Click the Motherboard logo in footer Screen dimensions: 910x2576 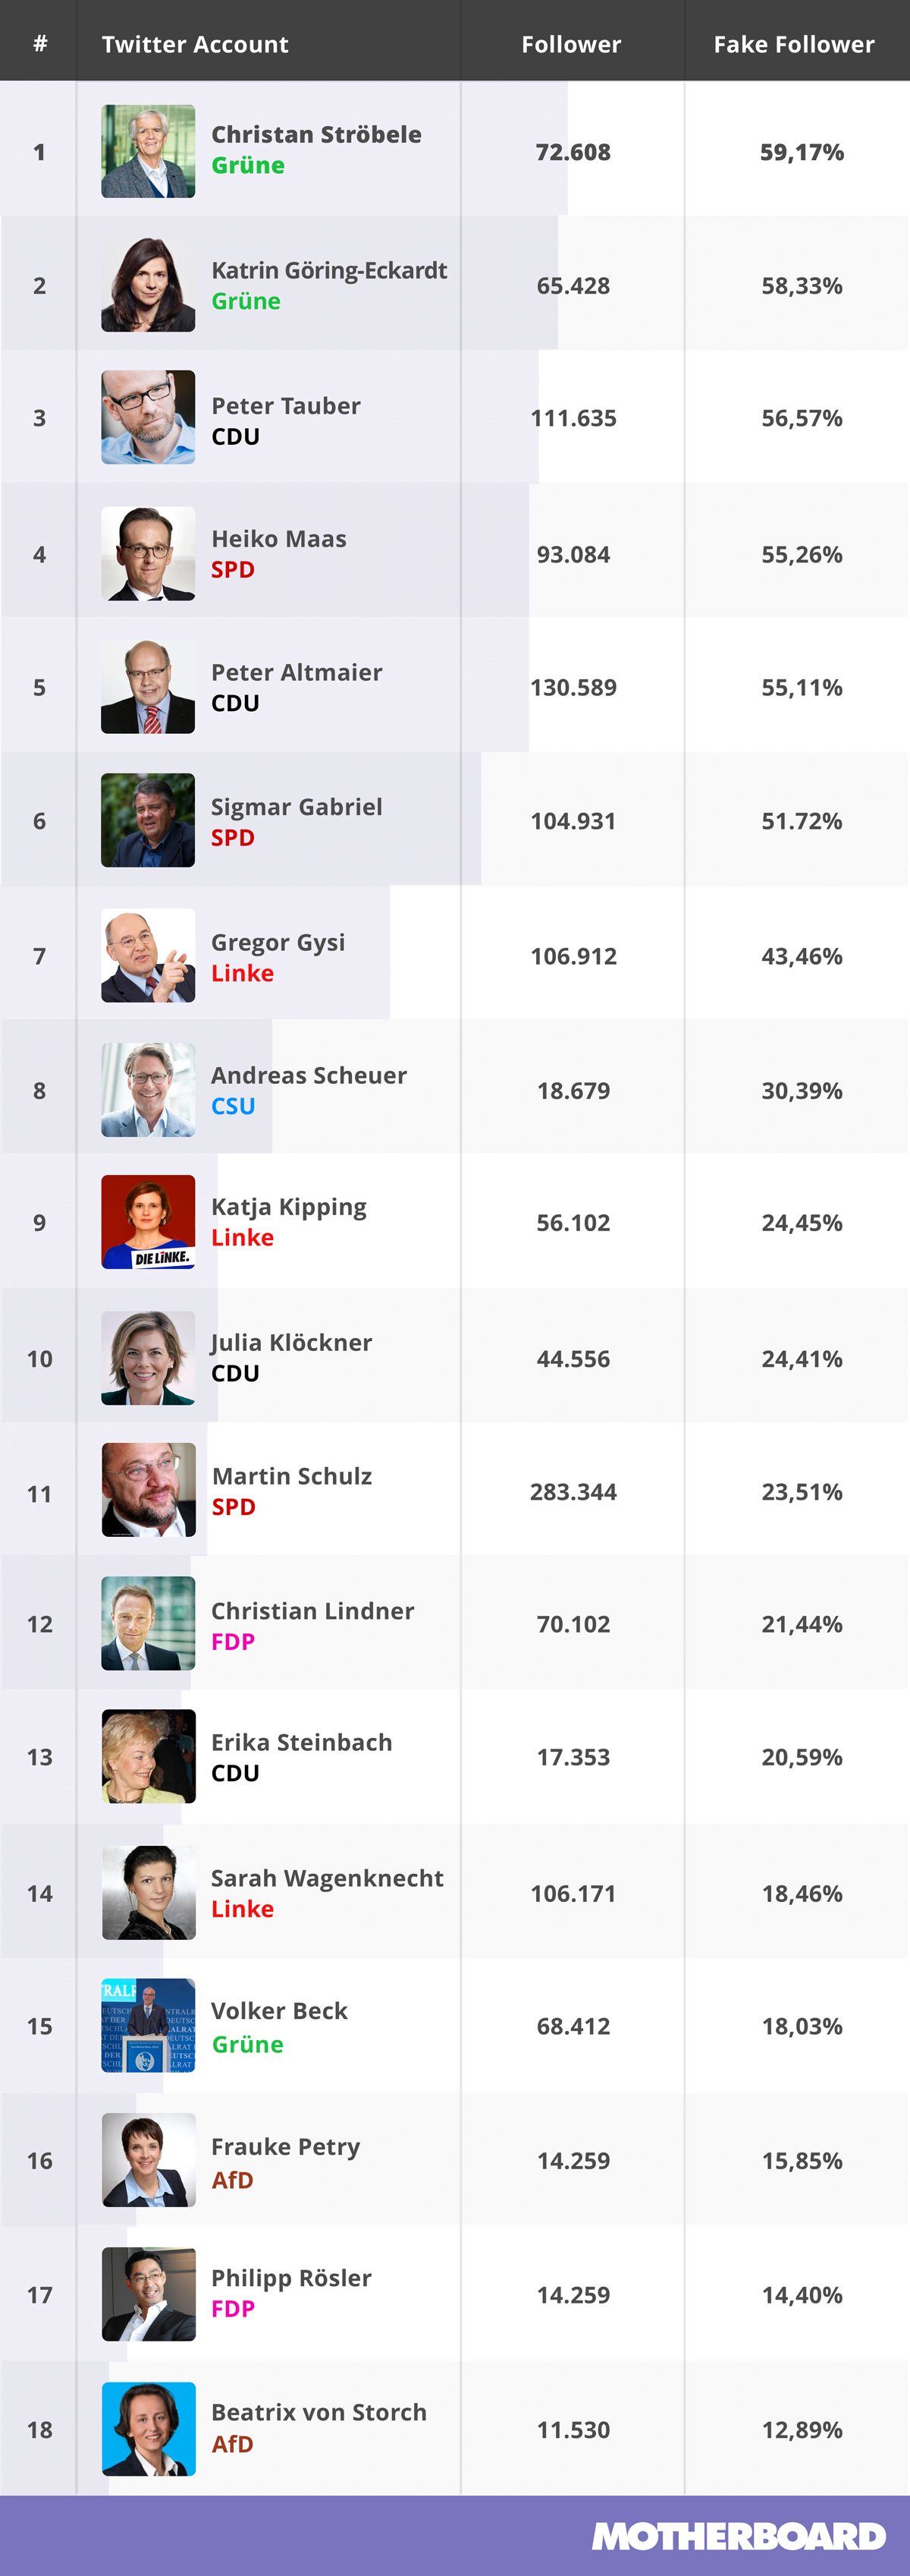[x=738, y=2536]
